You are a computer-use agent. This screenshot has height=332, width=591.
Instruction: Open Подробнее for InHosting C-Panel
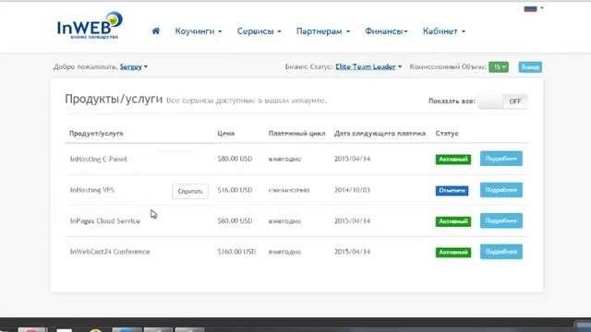(501, 159)
